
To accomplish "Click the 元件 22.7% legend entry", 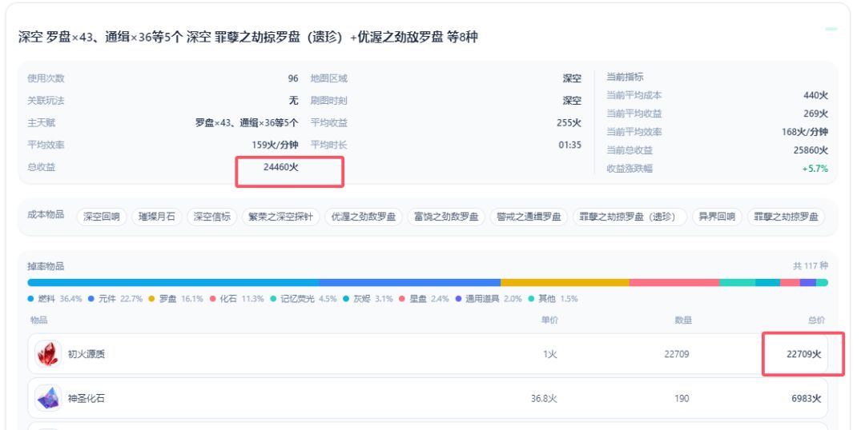I will coord(115,299).
